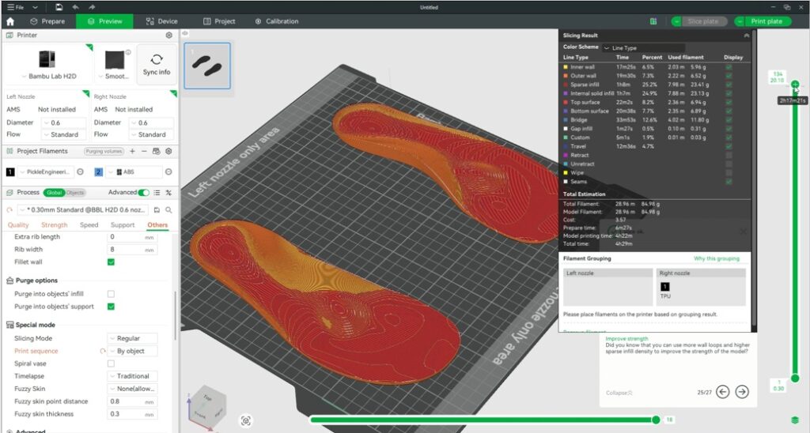Enable Purge into objects' infill

(x=111, y=294)
